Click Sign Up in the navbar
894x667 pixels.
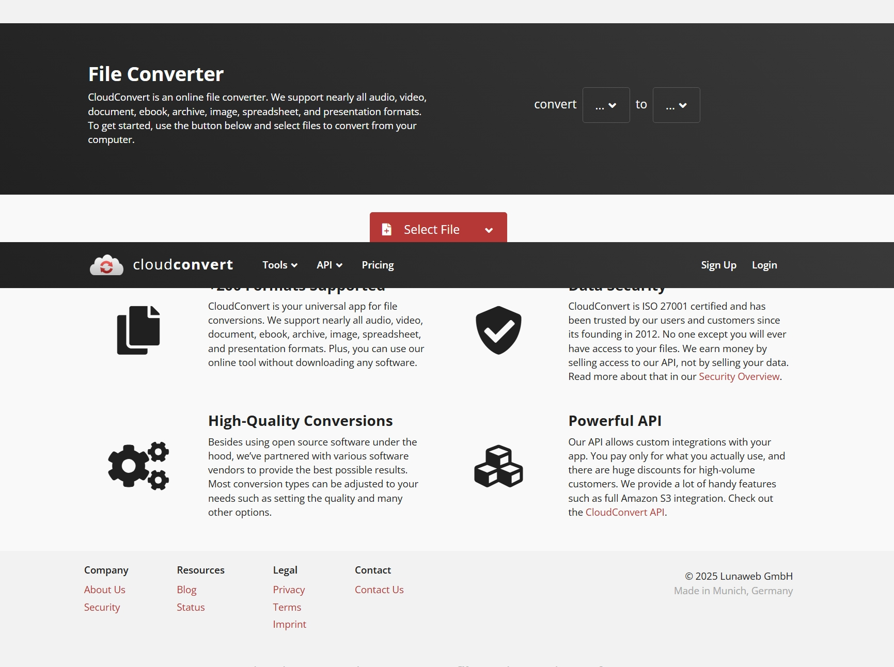tap(718, 265)
